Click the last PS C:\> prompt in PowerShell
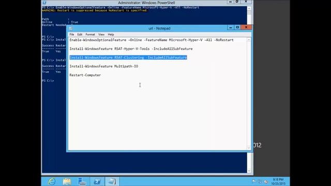This screenshot has height=186, width=331. tap(48, 81)
